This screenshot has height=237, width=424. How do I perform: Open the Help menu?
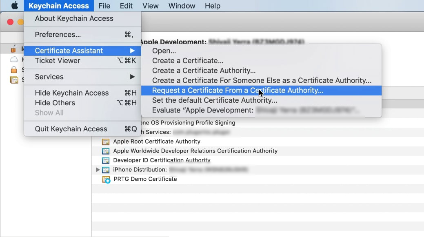pyautogui.click(x=212, y=6)
